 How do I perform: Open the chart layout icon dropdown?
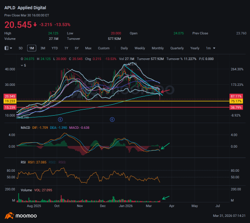click(8, 48)
